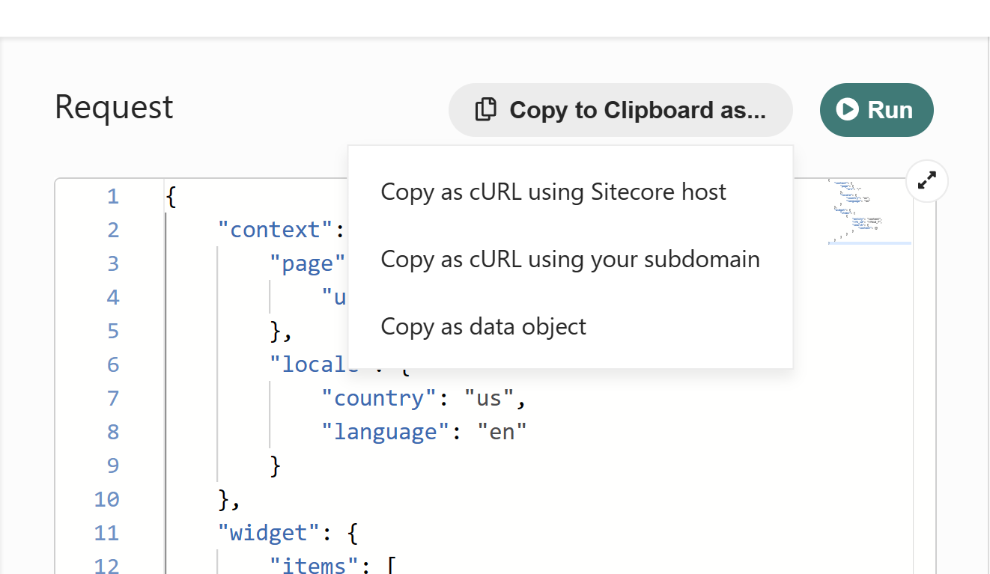Click the clipboard copy icon
This screenshot has height=574, width=990.
[x=486, y=109]
